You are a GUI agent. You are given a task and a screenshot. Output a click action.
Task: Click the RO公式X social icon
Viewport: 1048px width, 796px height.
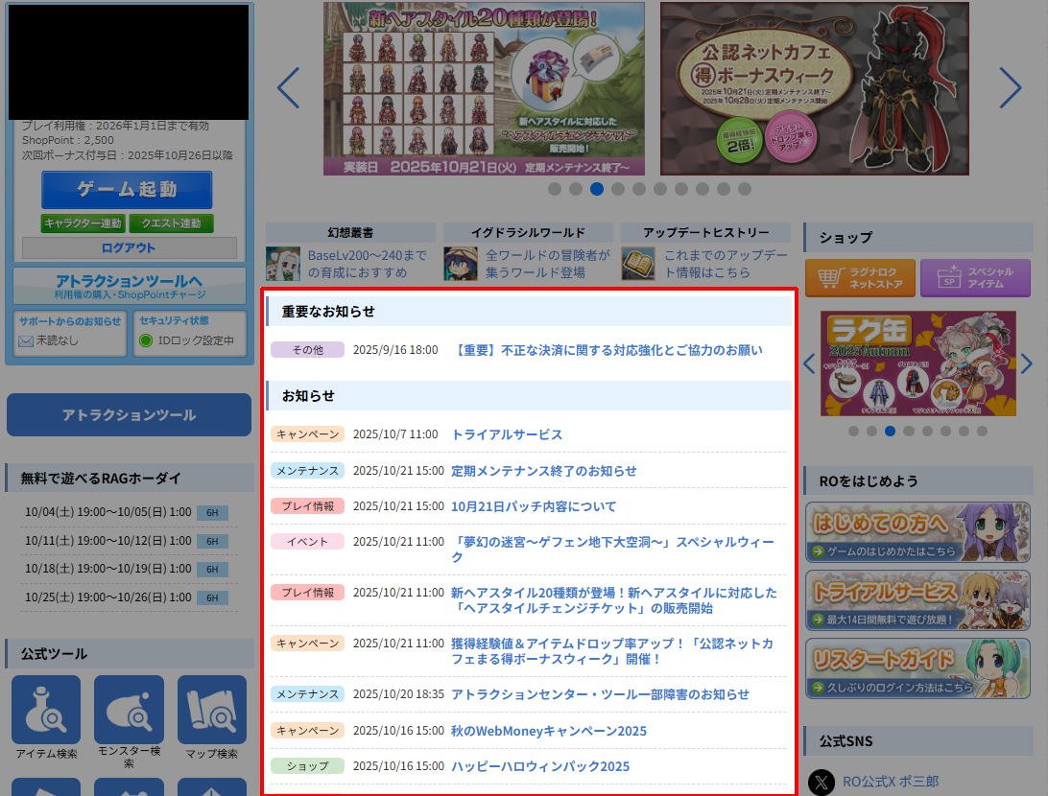click(822, 782)
